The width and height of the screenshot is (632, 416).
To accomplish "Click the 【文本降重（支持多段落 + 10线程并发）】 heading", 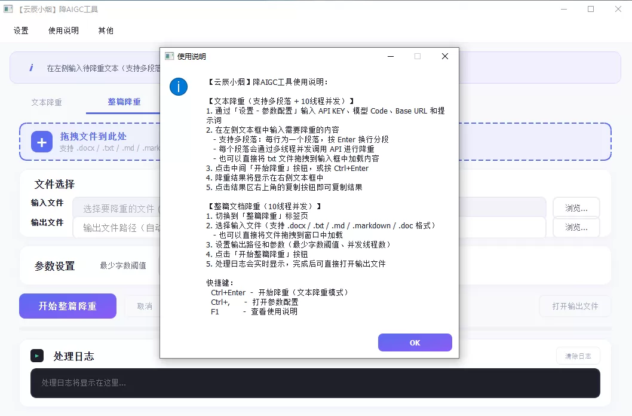I will tap(281, 101).
